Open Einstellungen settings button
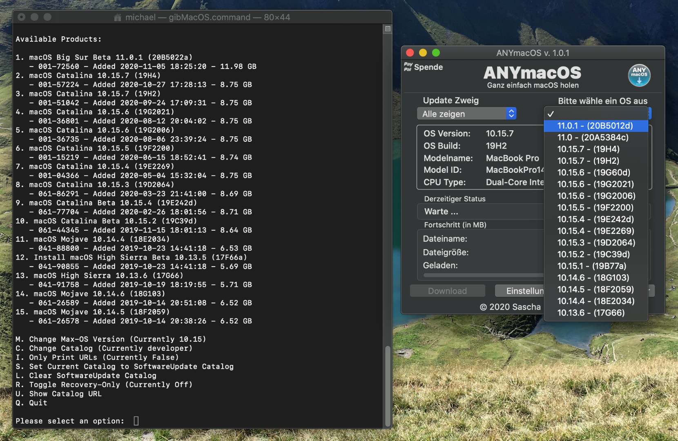Viewport: 678px width, 441px height. [520, 291]
